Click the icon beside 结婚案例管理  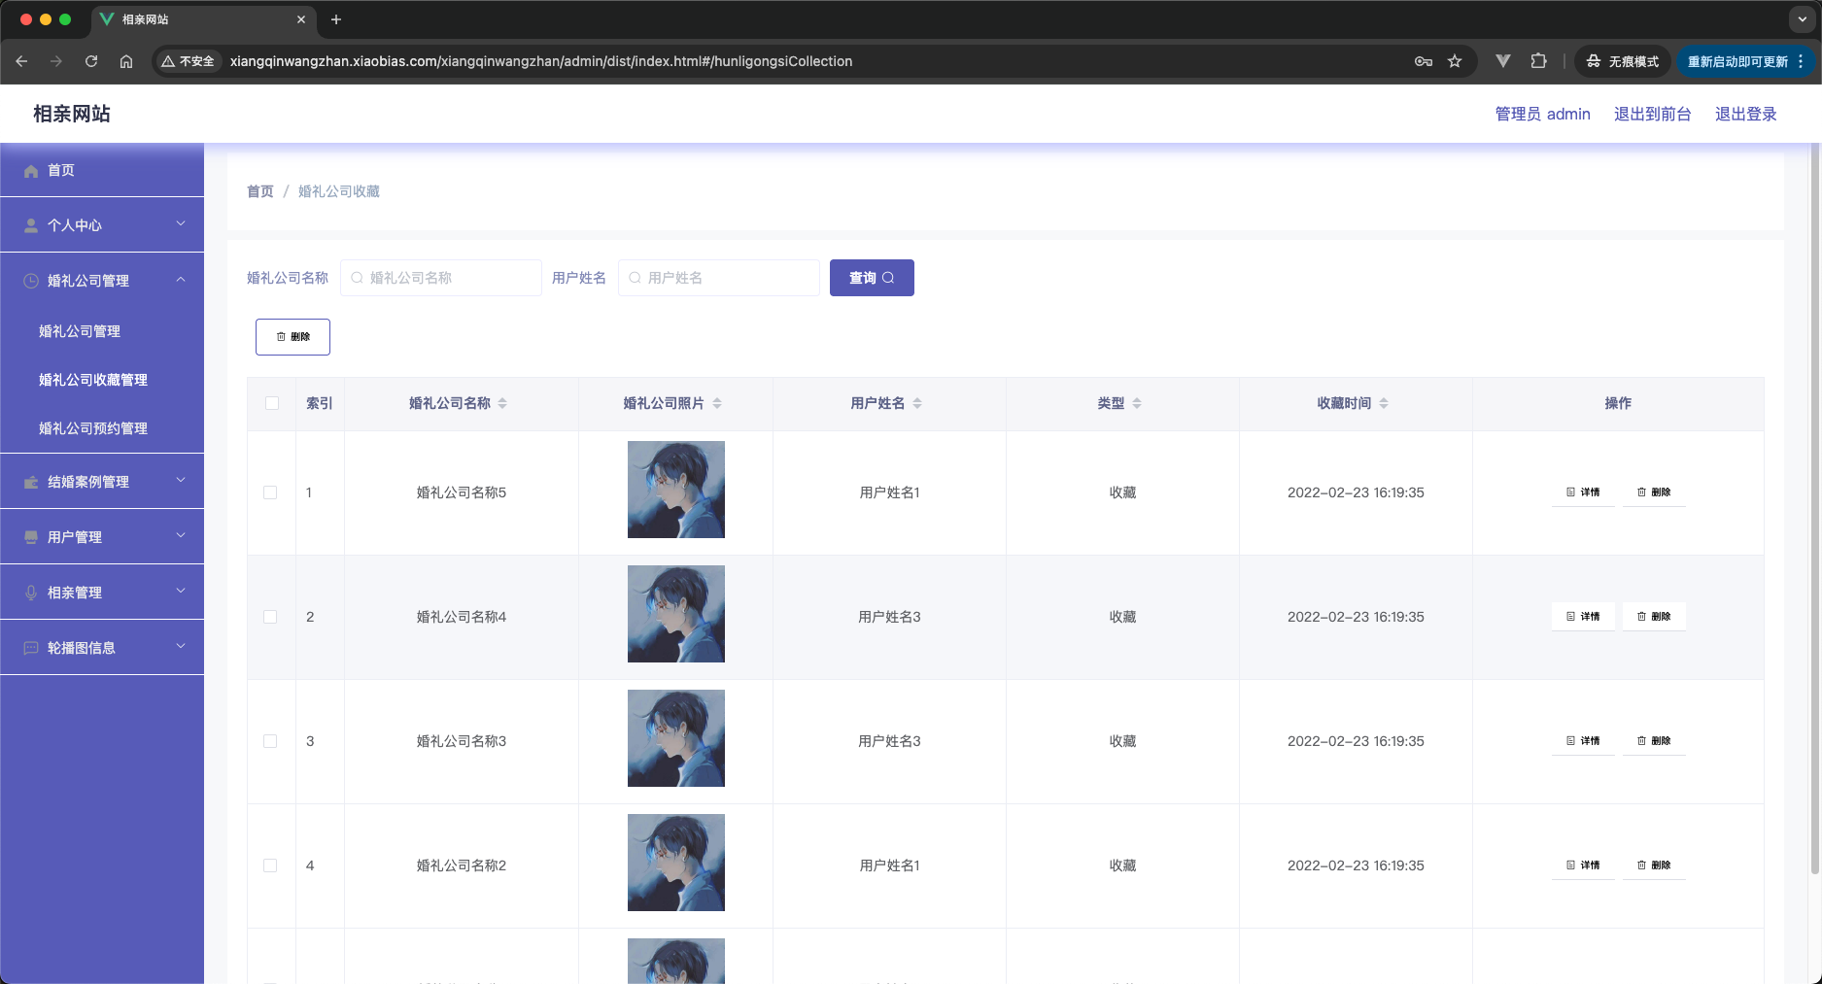31,482
